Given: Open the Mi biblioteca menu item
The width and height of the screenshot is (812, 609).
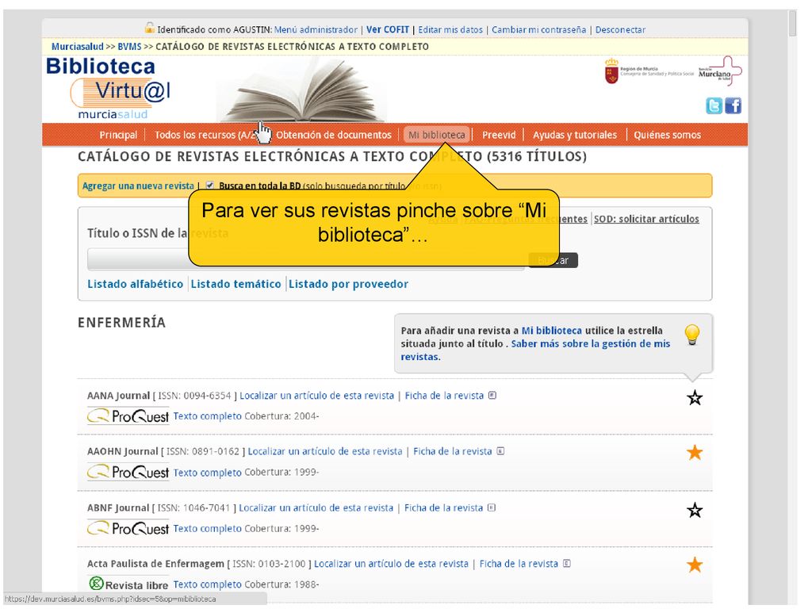Looking at the screenshot, I should (x=437, y=135).
